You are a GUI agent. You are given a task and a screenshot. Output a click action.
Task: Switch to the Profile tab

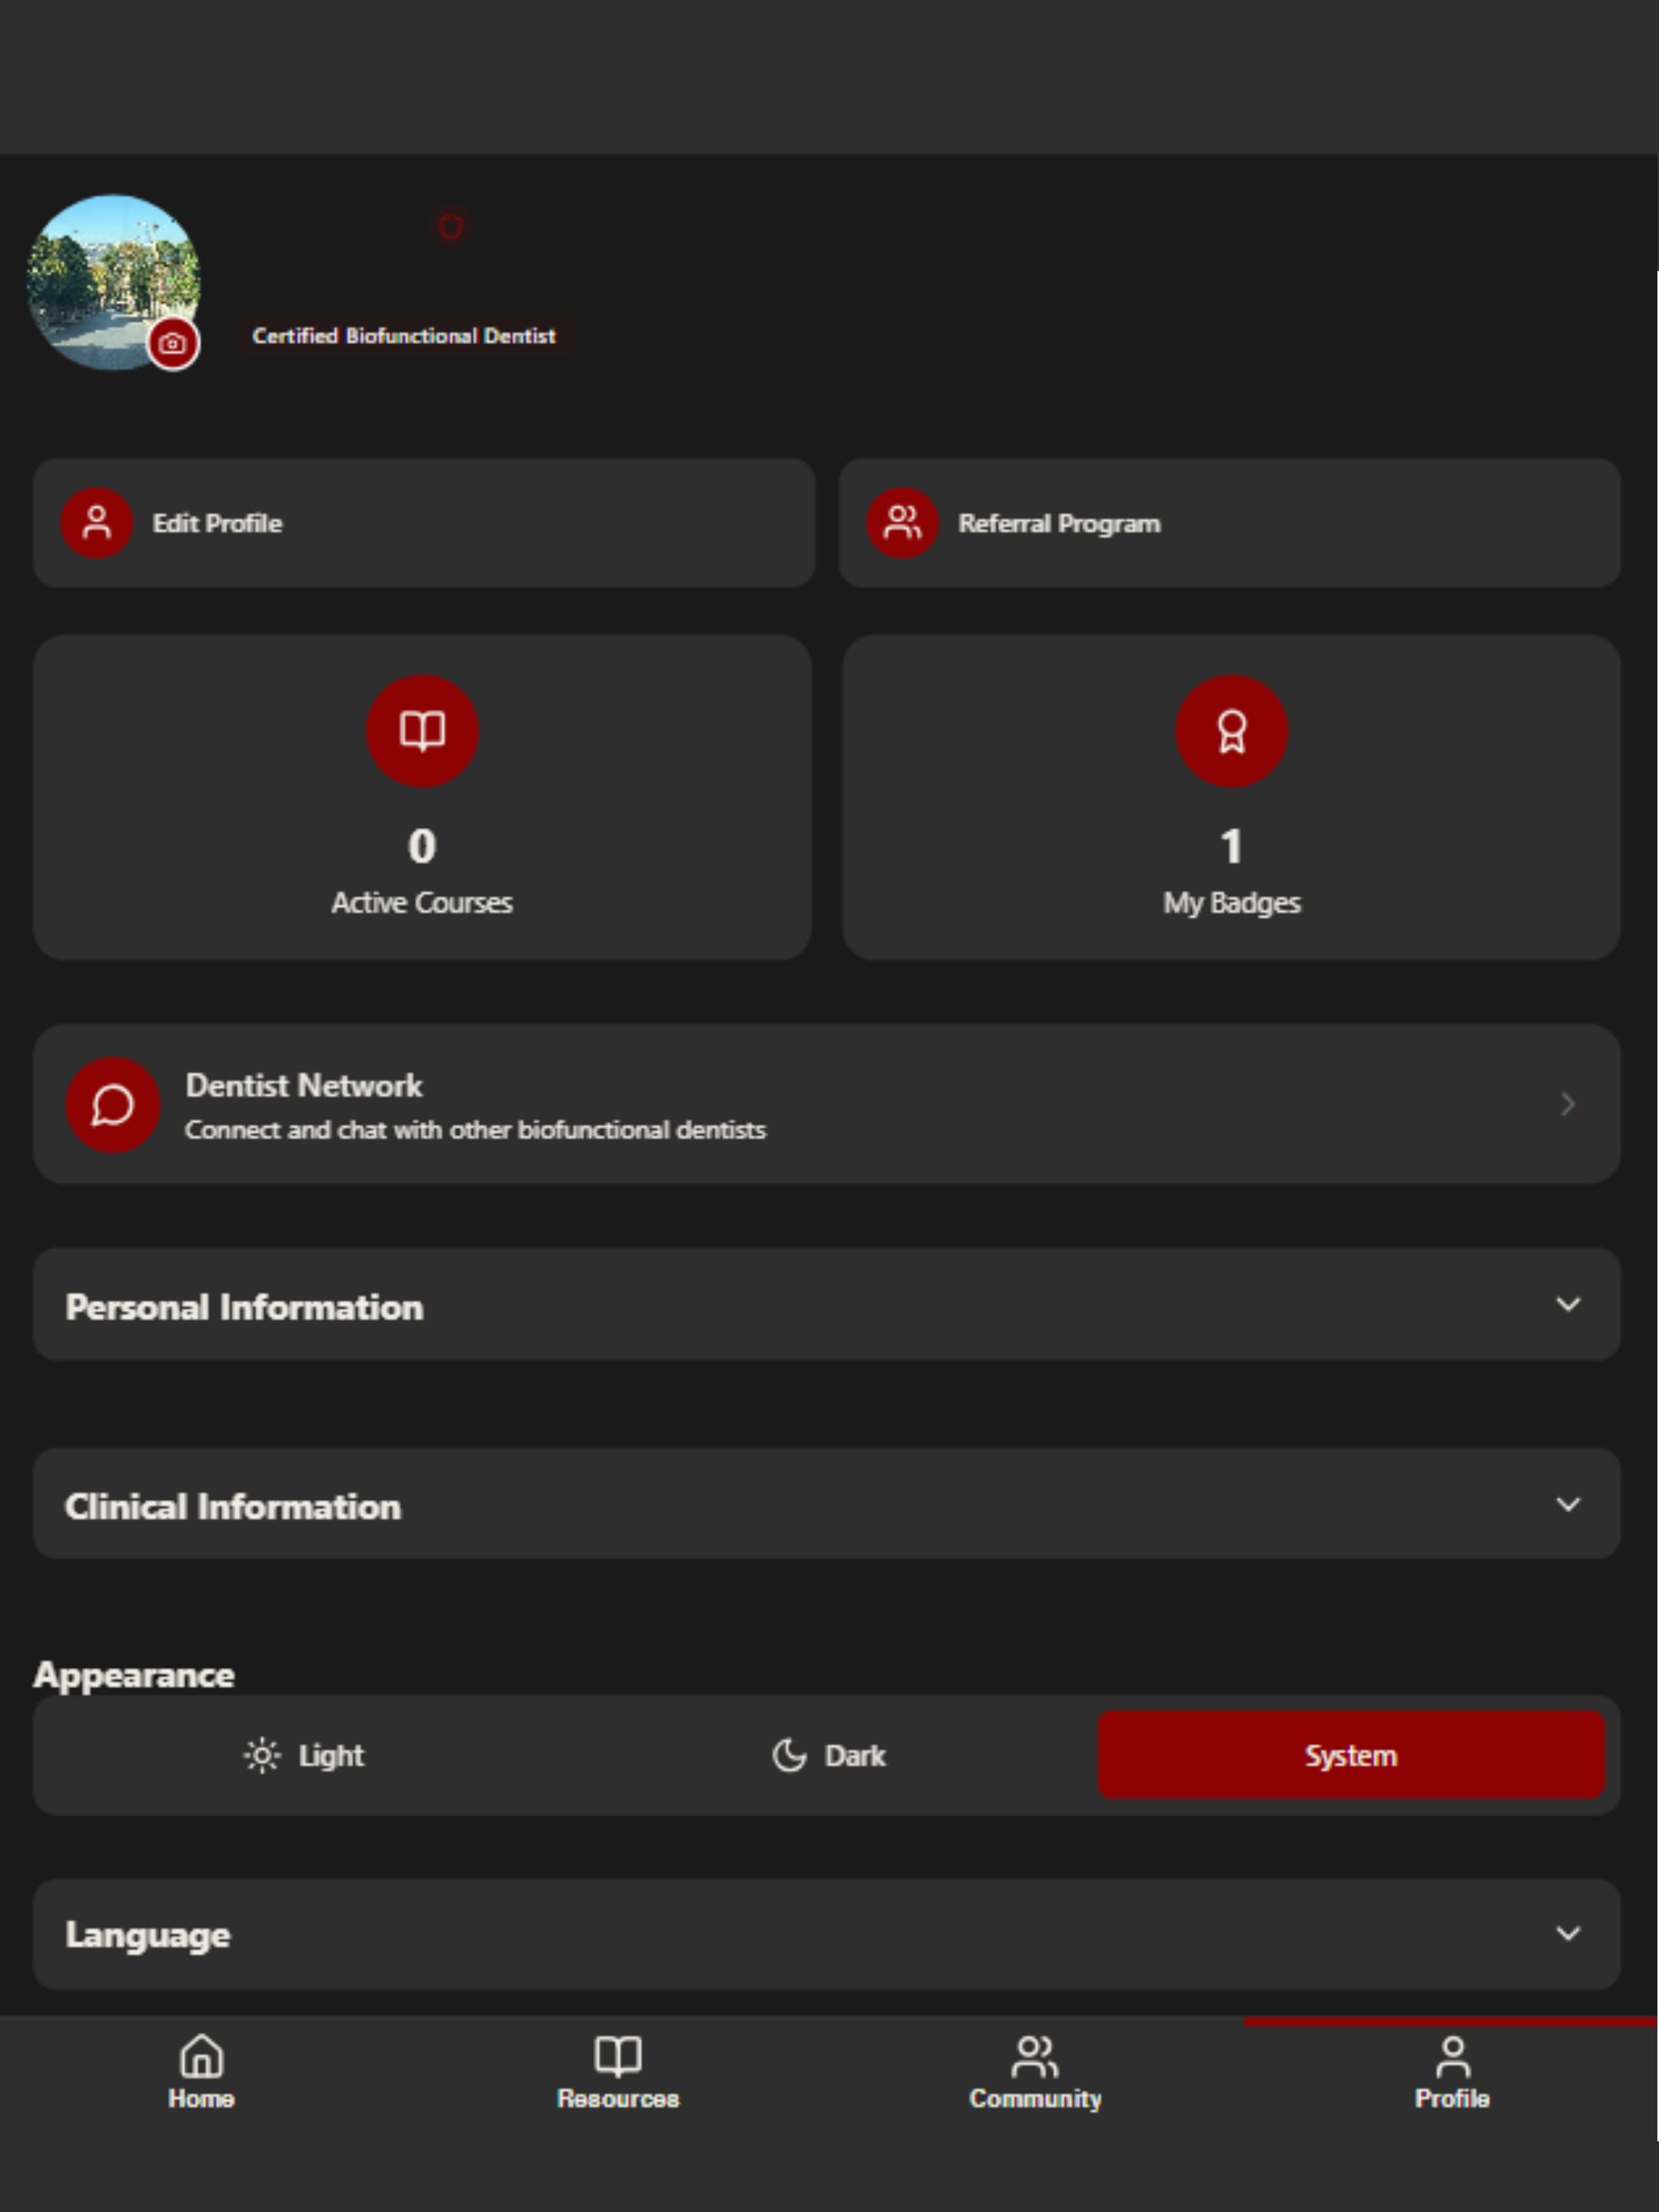(x=1452, y=2072)
